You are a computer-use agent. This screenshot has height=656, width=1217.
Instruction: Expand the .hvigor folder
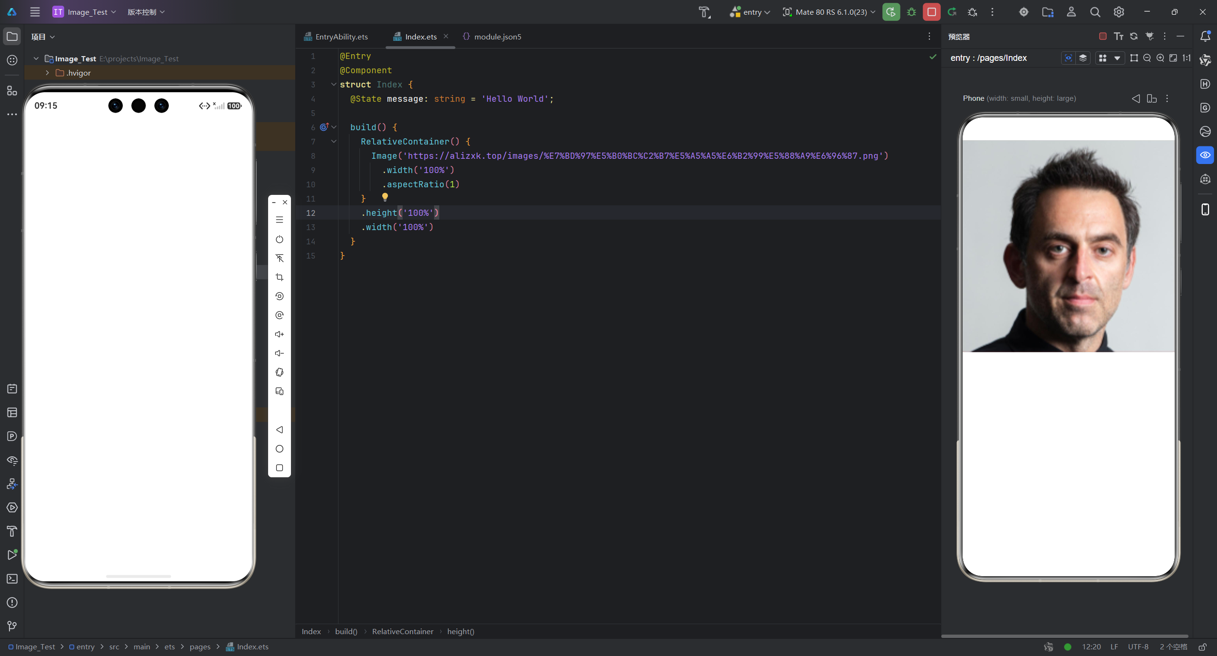(47, 73)
